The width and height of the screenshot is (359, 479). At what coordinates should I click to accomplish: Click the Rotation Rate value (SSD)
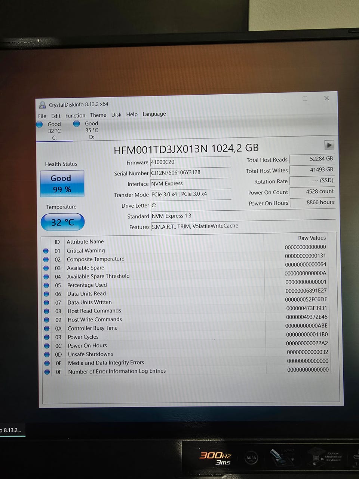pyautogui.click(x=312, y=180)
